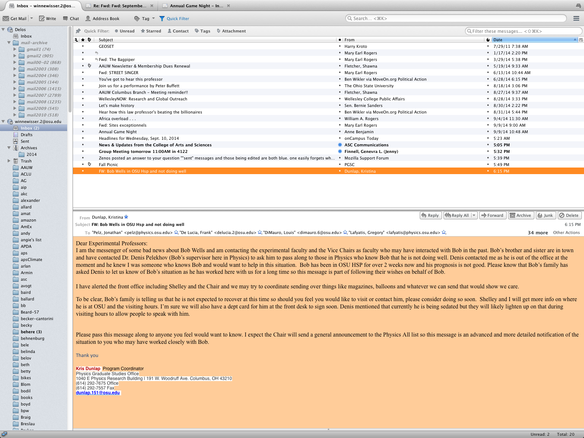Collapse the winnewisser.2@osu.edu account
Viewport: 584px width, 438px height.
click(x=3, y=122)
